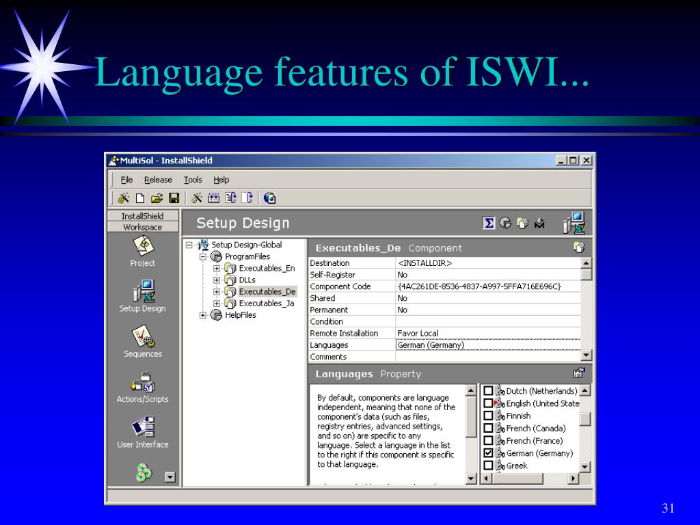Check the English (United States) language box

488,403
